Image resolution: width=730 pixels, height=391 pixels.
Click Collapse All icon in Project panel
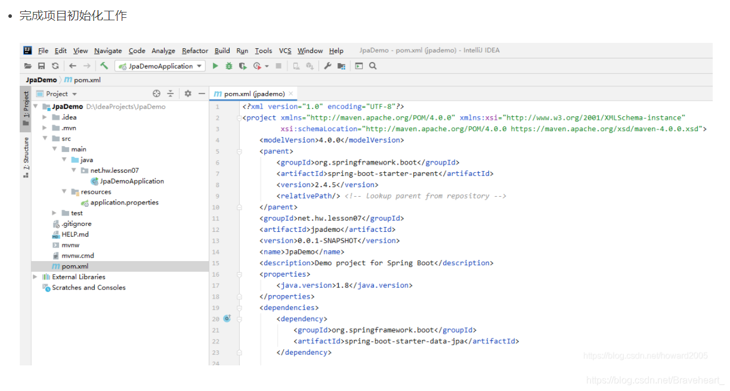coord(171,94)
